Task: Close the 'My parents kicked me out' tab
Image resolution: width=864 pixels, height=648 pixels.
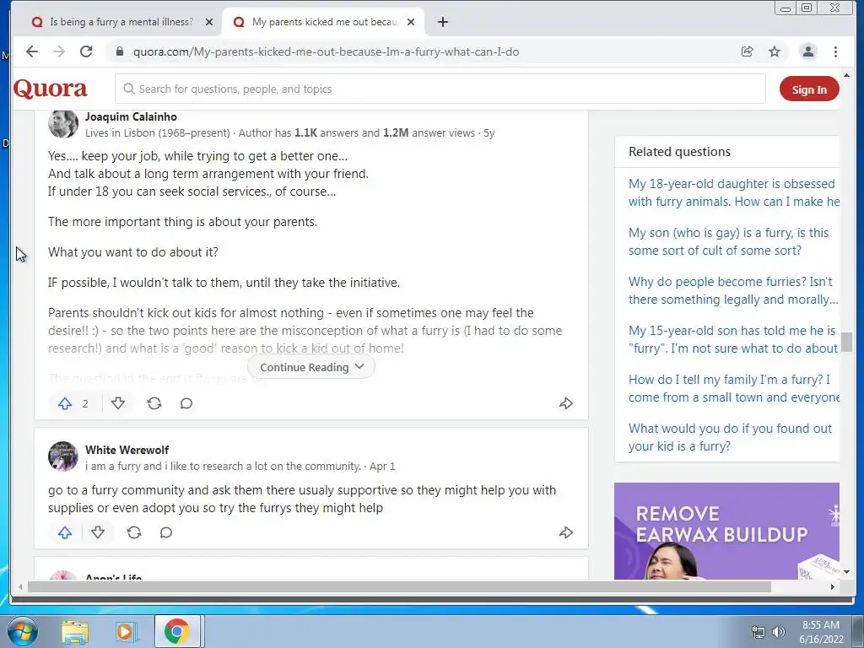Action: coord(411,22)
